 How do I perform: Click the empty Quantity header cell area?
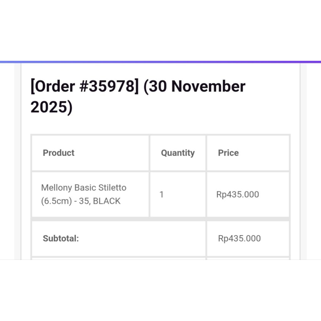(178, 165)
